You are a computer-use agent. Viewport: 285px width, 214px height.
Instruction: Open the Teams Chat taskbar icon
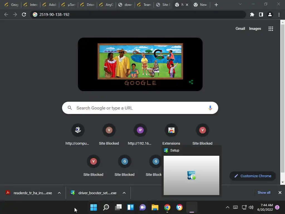tap(143, 207)
